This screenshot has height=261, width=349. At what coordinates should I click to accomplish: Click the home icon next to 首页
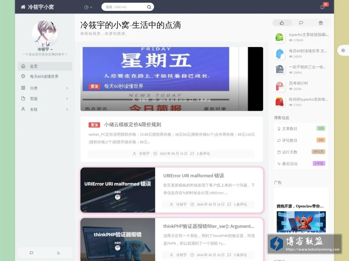coord(23,66)
